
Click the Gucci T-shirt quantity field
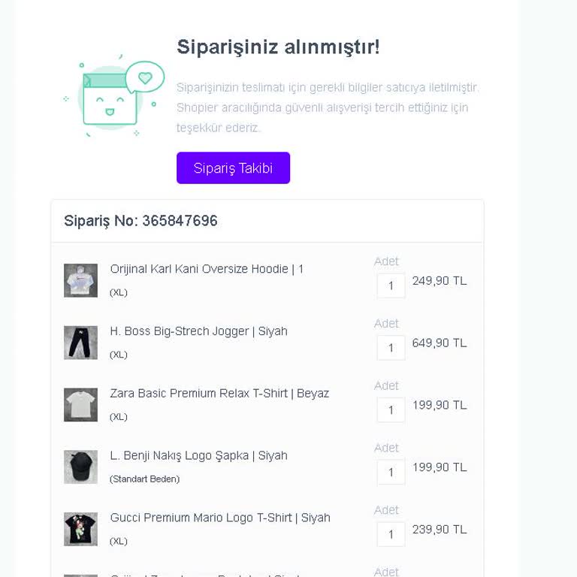coord(391,534)
